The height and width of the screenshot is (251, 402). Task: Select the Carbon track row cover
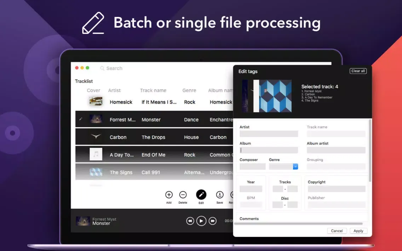coord(96,137)
